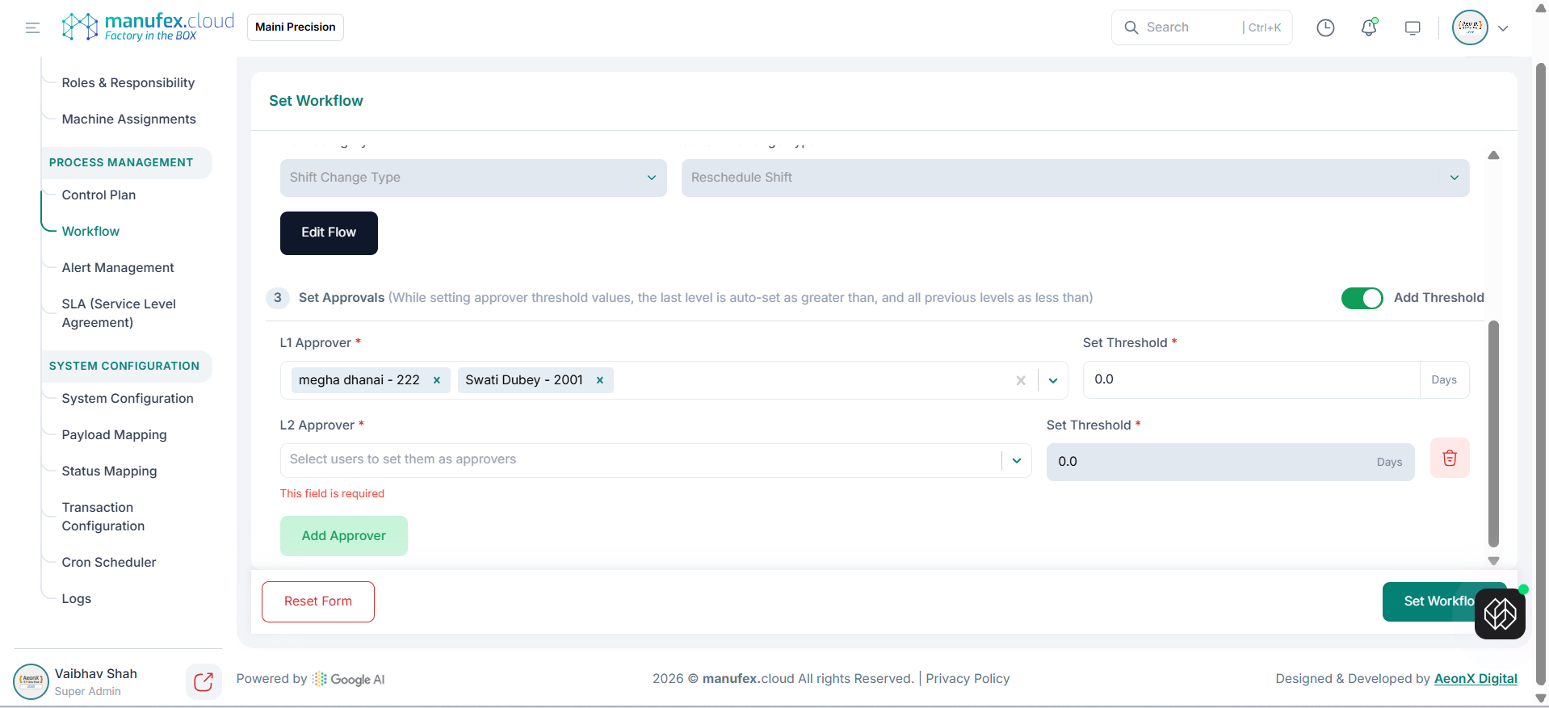Open Transaction Configuration menu item

(103, 517)
